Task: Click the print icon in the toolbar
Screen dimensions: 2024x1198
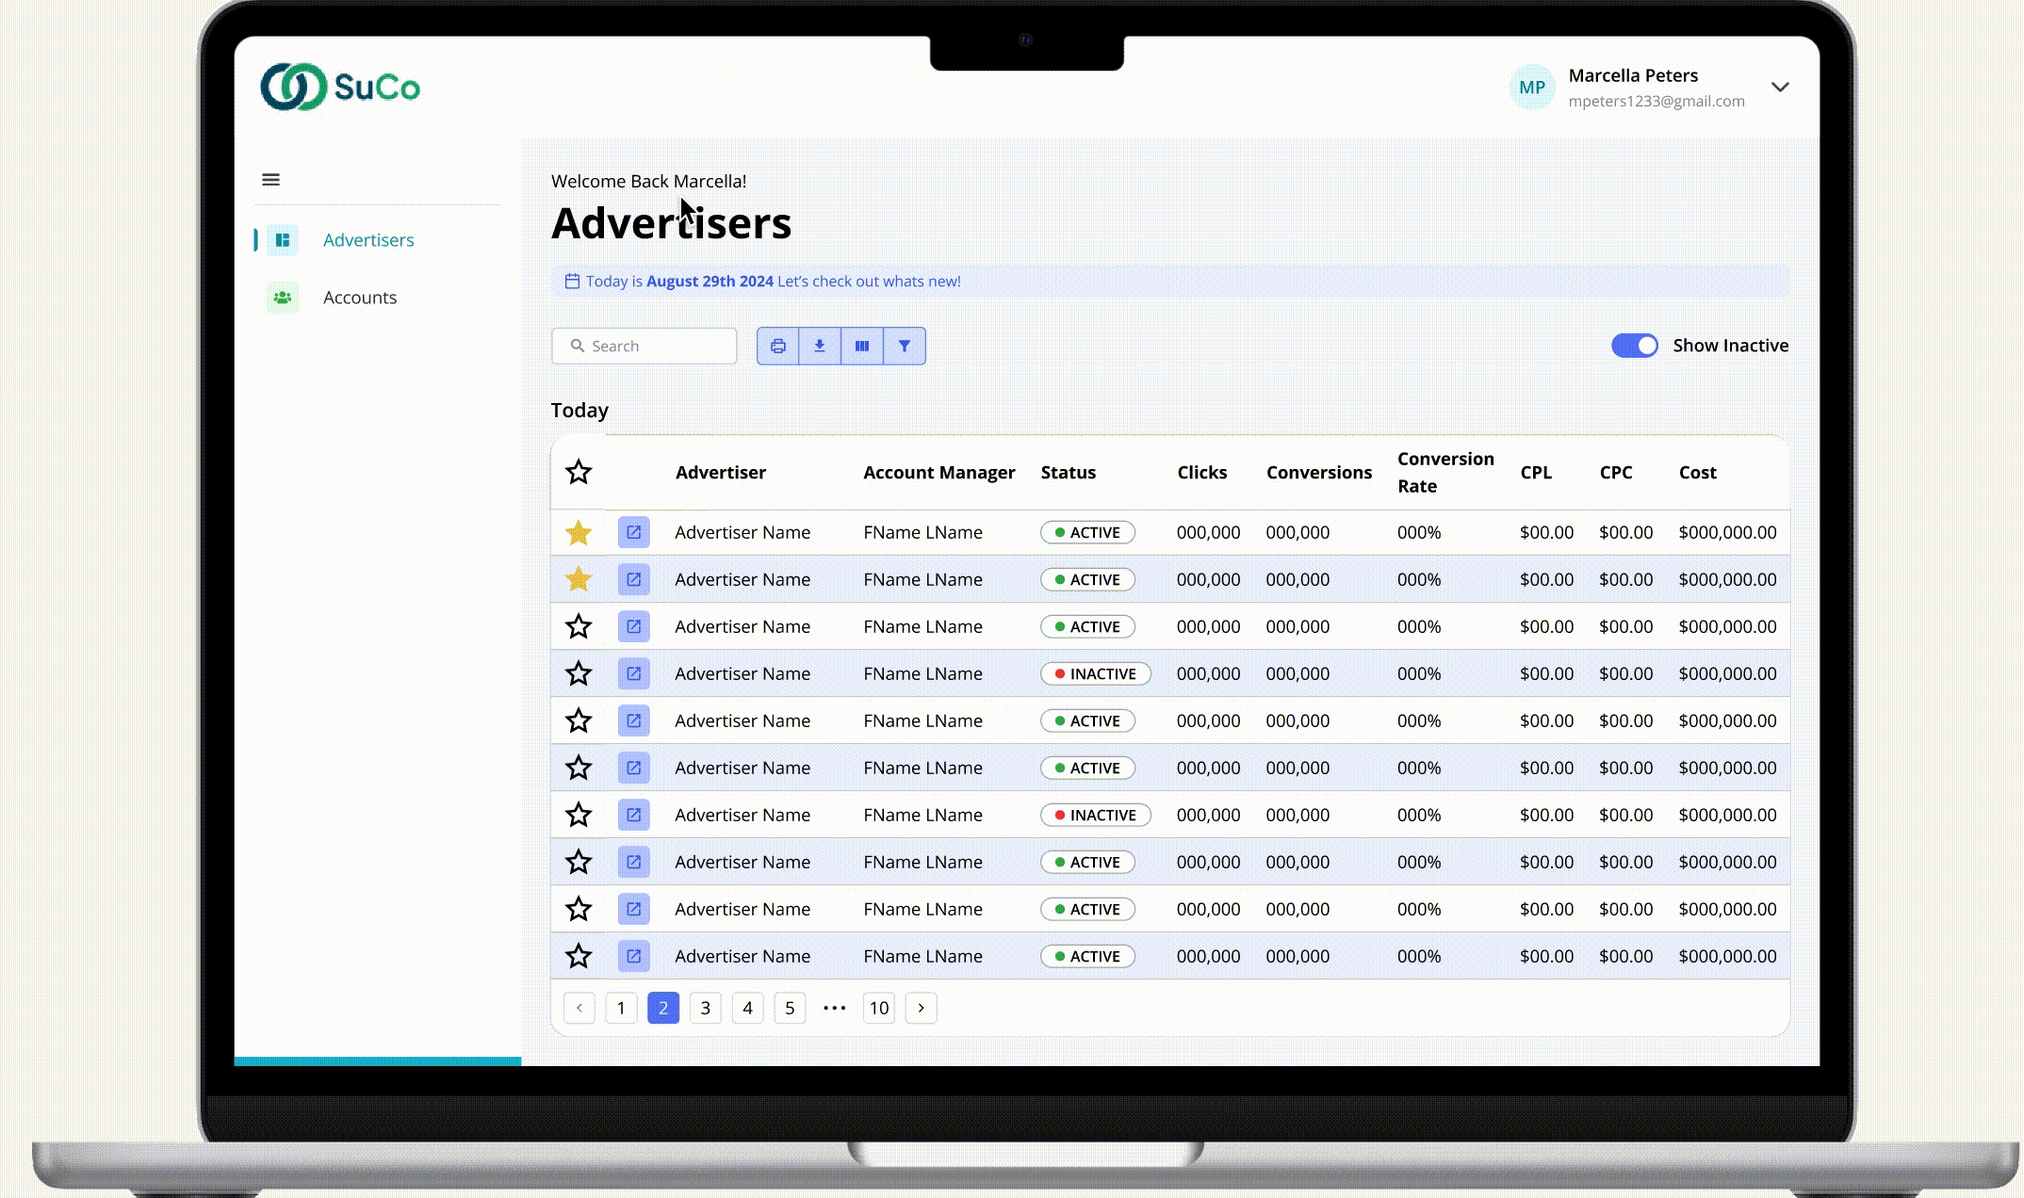Action: point(777,346)
